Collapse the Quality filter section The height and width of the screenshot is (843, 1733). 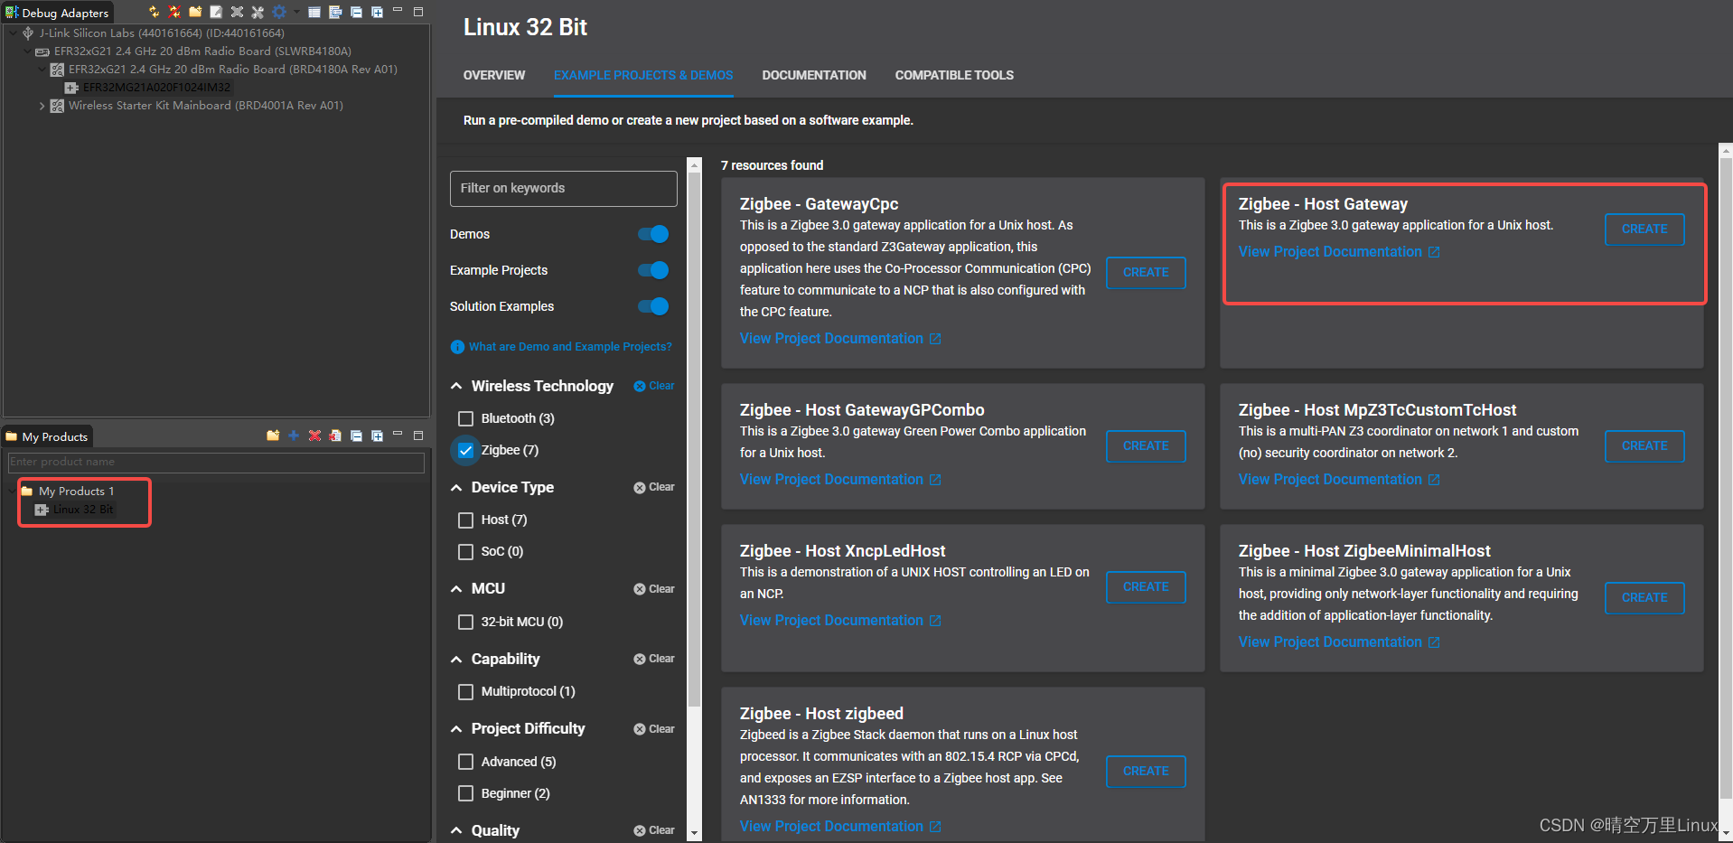point(456,830)
